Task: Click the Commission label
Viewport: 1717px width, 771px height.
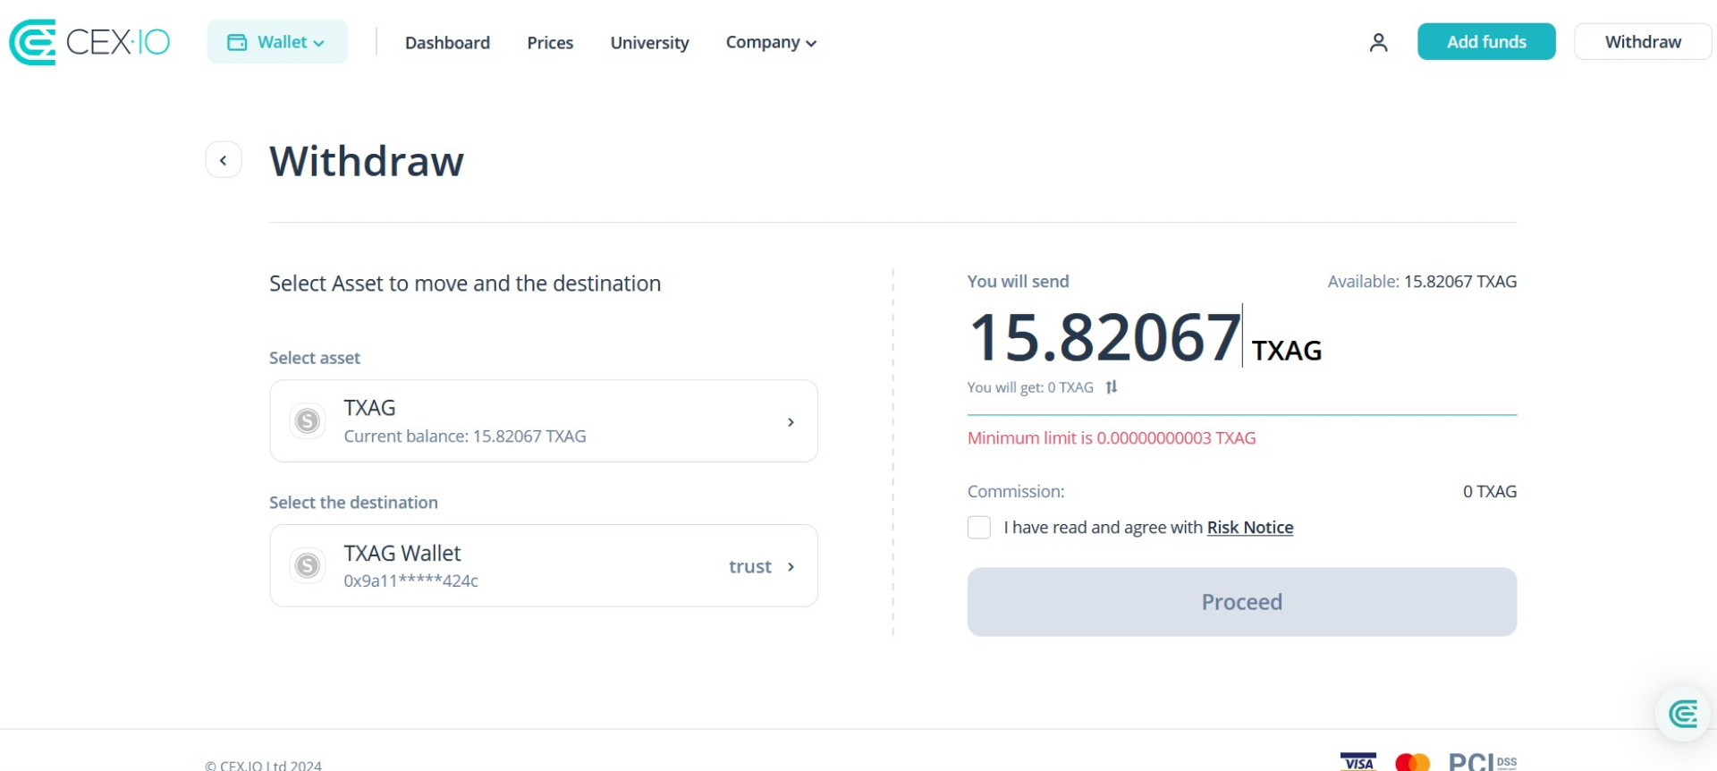Action: [x=1016, y=492]
